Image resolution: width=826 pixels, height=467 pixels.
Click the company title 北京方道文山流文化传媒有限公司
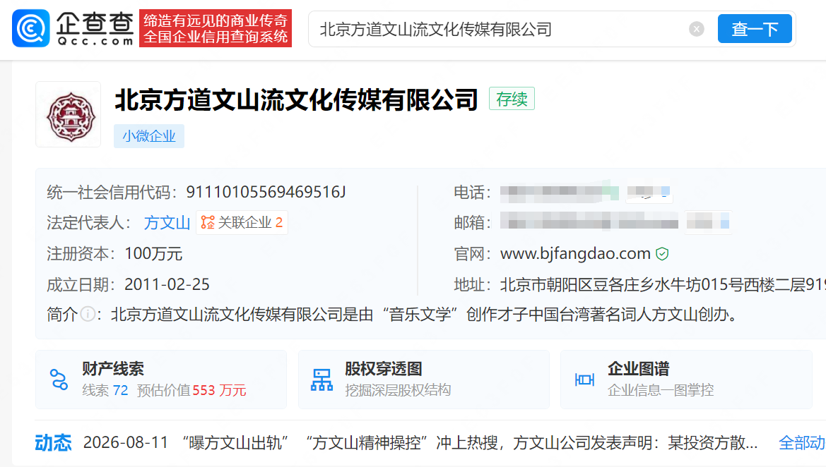(296, 99)
